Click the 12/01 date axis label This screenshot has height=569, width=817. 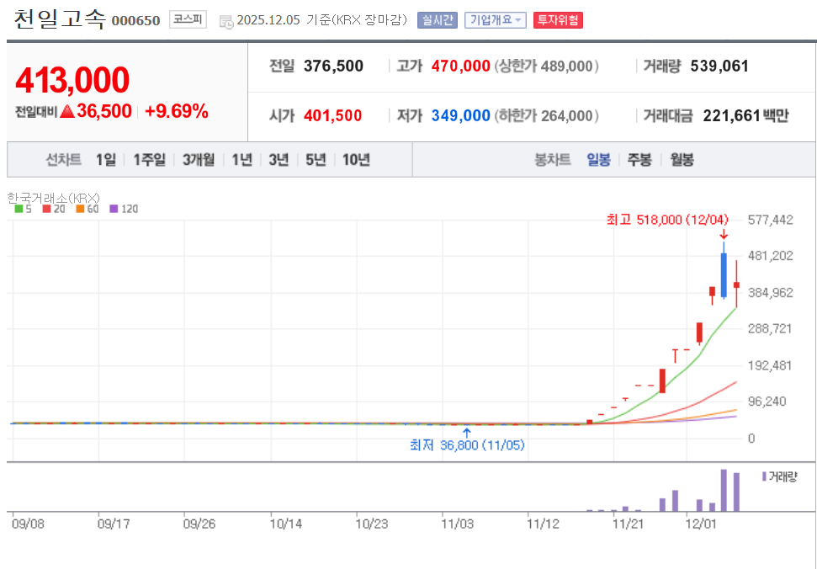700,524
